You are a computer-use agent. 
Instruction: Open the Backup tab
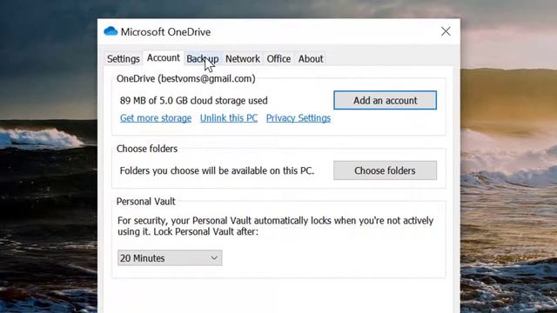[203, 59]
